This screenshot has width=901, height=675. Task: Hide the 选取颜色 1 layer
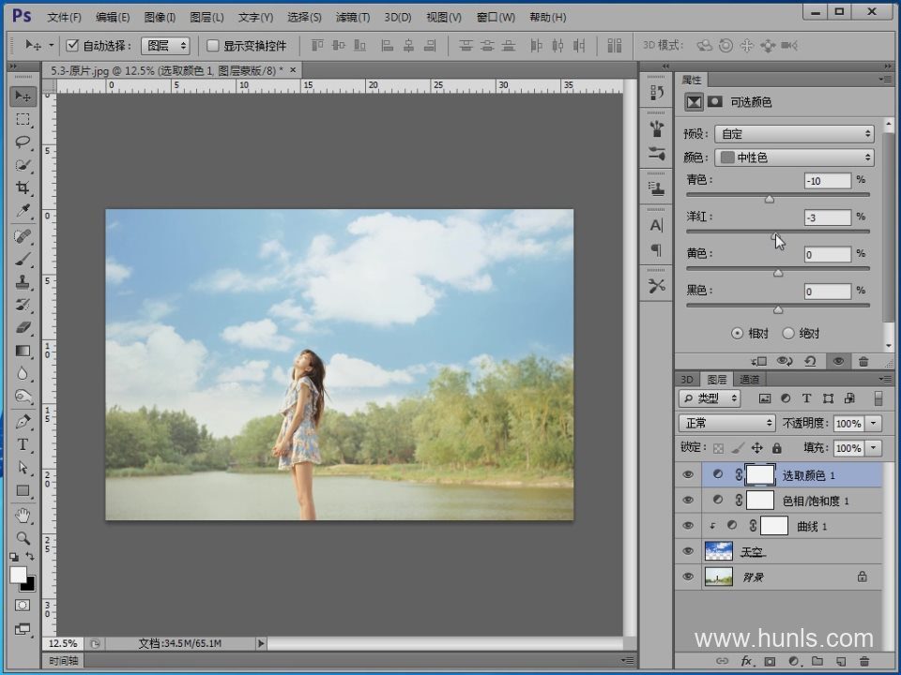pyautogui.click(x=688, y=474)
